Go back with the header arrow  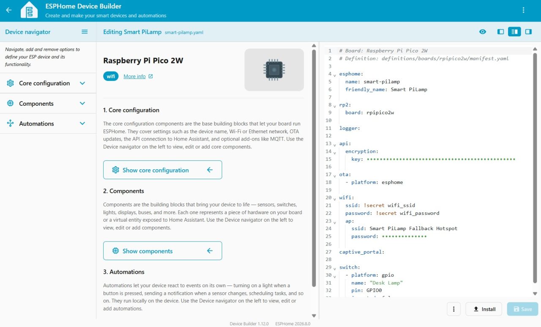(8, 10)
